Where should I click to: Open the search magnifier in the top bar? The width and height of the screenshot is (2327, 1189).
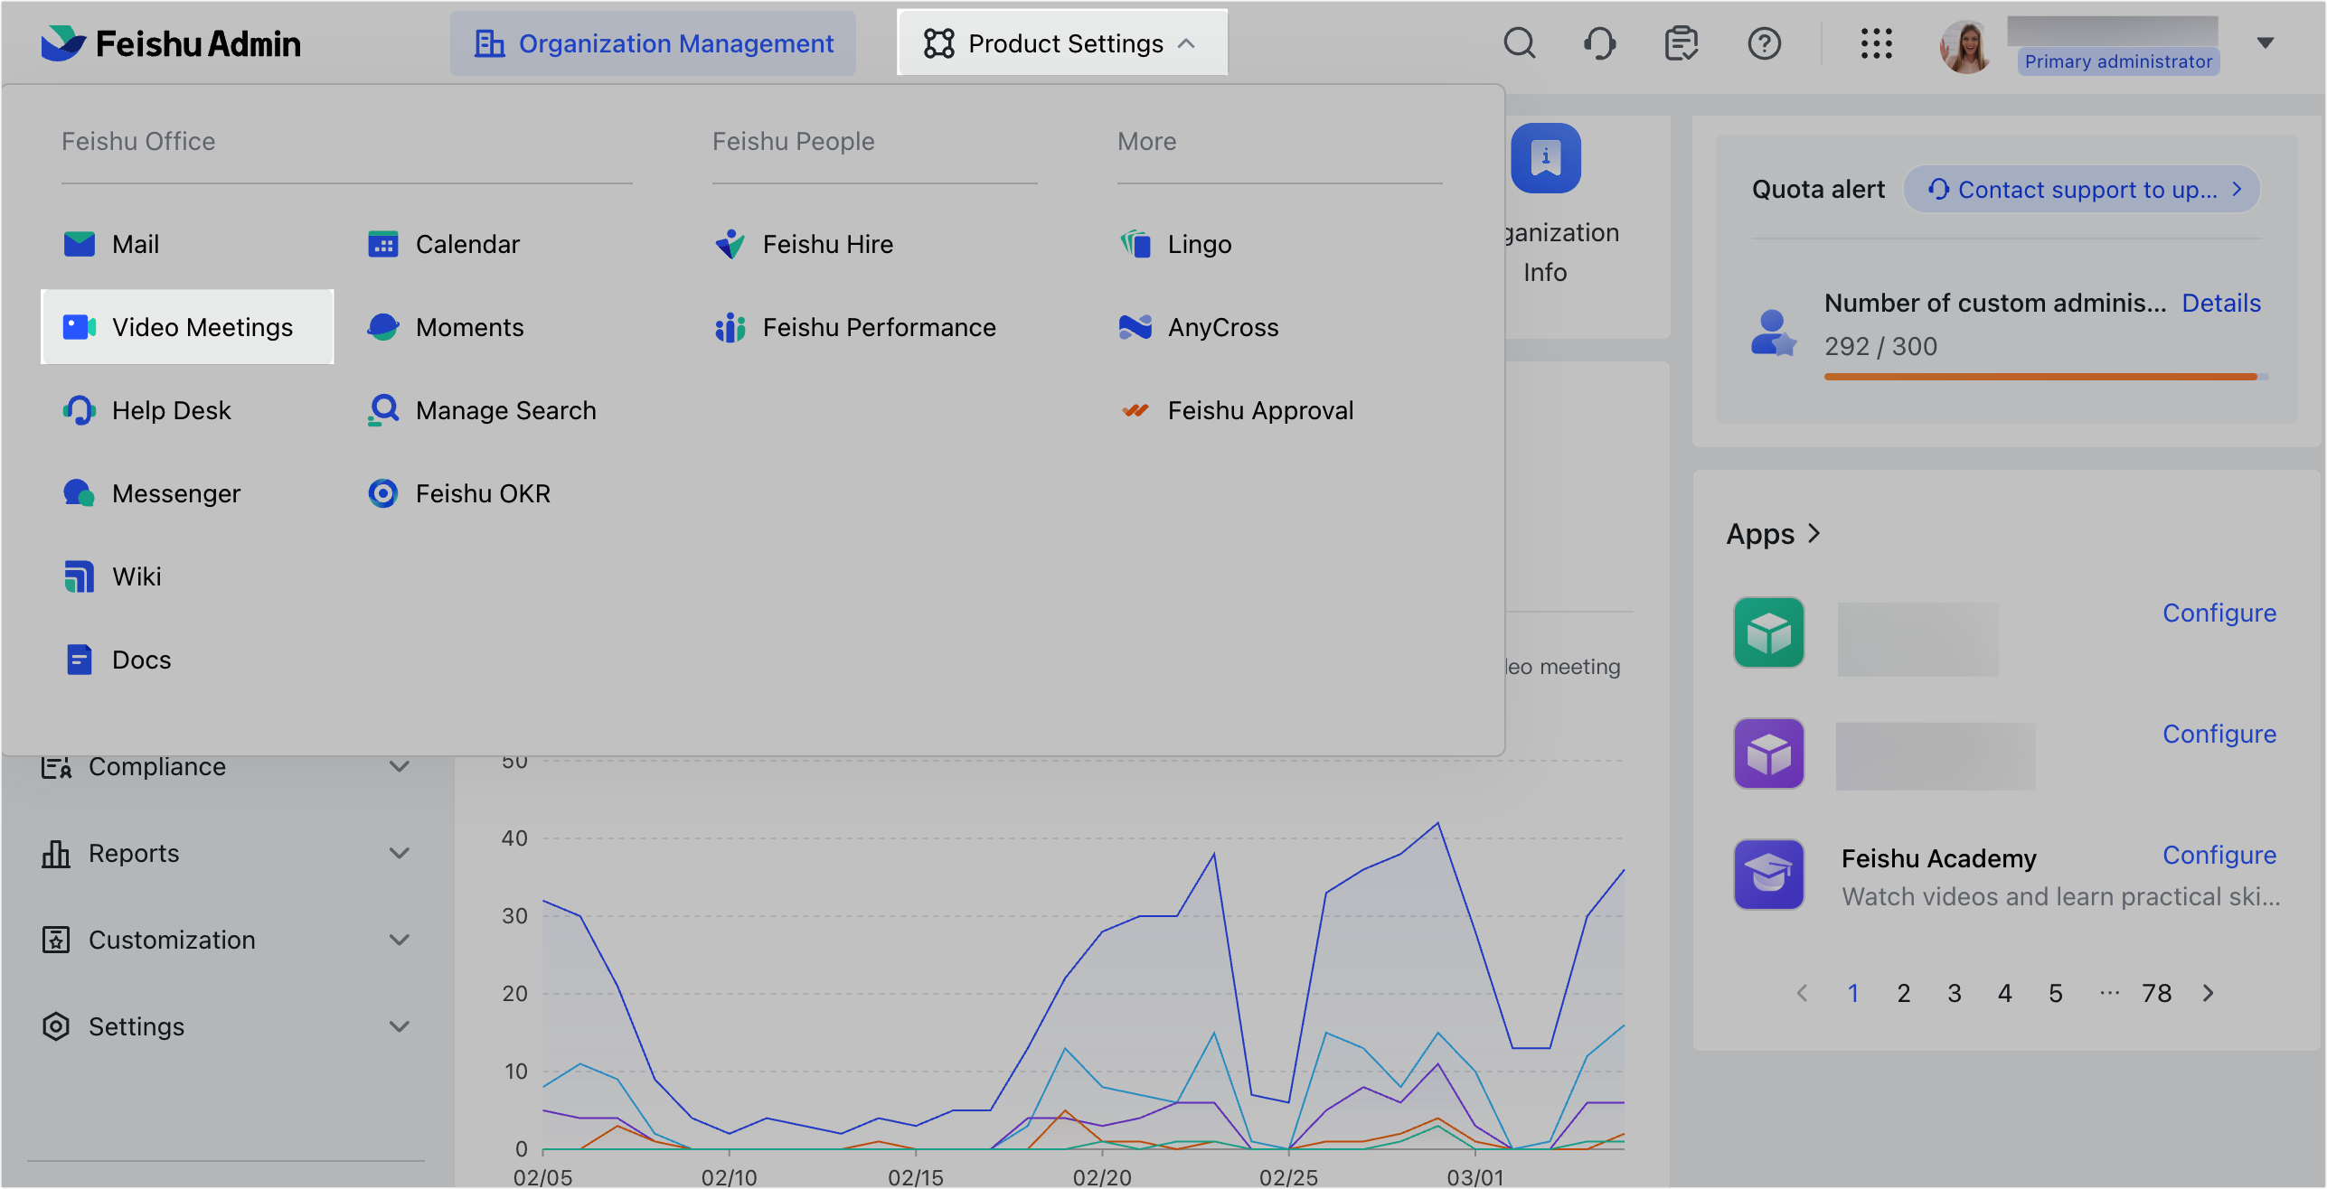(1520, 42)
